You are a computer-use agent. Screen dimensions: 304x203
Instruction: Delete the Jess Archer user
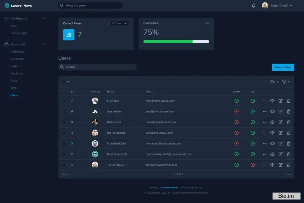point(289,111)
